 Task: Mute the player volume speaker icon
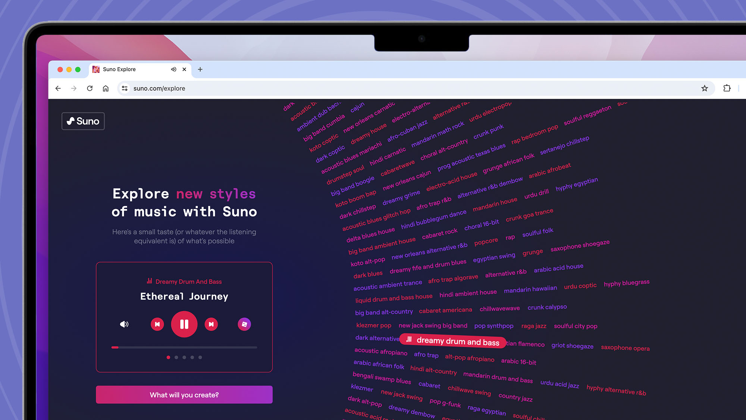tap(124, 324)
